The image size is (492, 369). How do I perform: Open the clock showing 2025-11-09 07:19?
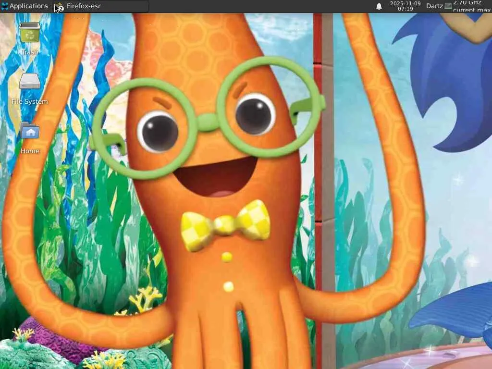[405, 6]
